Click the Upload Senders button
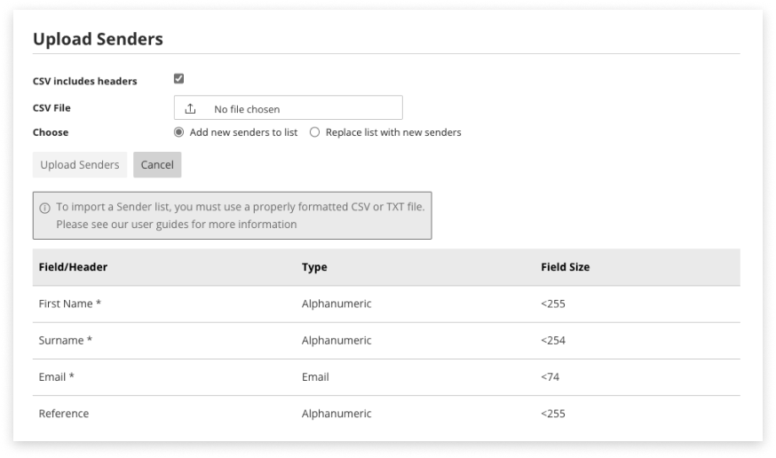The height and width of the screenshot is (458, 776). click(80, 165)
